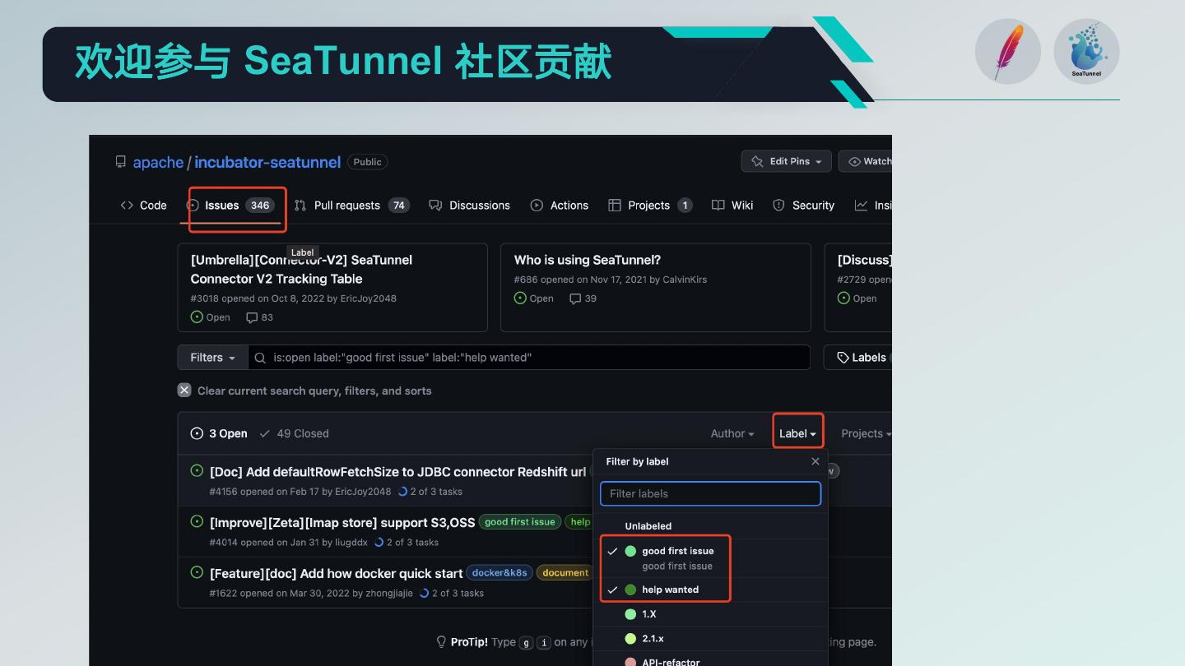Click the tag icon on Labels button
1185x666 pixels.
843,358
